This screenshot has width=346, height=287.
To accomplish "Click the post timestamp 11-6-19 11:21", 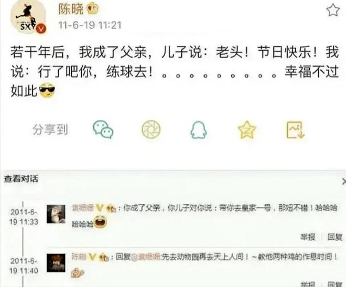I will (90, 25).
